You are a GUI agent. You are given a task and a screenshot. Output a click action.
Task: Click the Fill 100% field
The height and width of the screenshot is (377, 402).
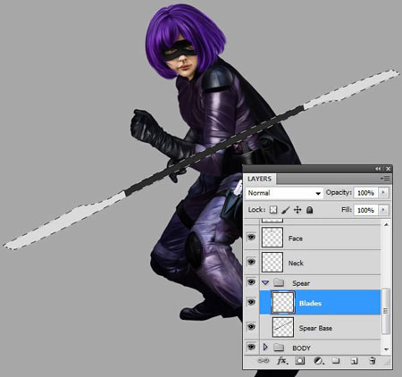coord(366,210)
